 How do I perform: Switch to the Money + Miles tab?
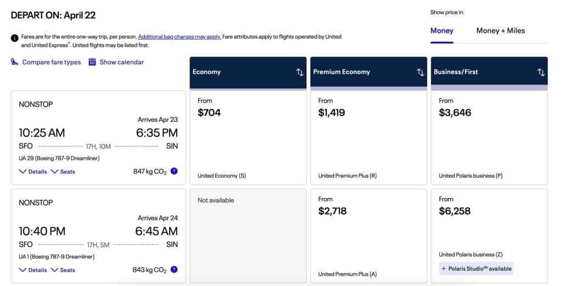click(500, 31)
